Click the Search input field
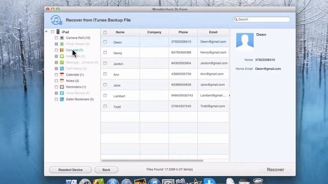Viewport: 328px width, 184px height. point(261,19)
